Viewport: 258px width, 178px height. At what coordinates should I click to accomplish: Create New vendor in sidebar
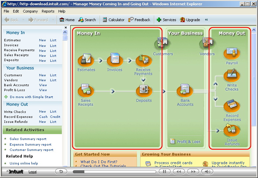[42, 80]
